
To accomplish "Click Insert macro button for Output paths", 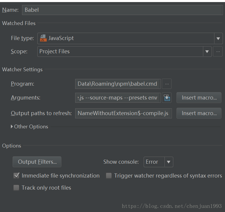I will [199, 113].
